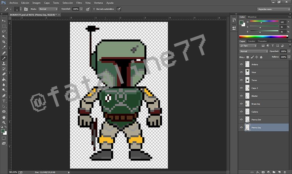Hide the Blaster layer
The height and width of the screenshot is (174, 292).
pos(241,96)
